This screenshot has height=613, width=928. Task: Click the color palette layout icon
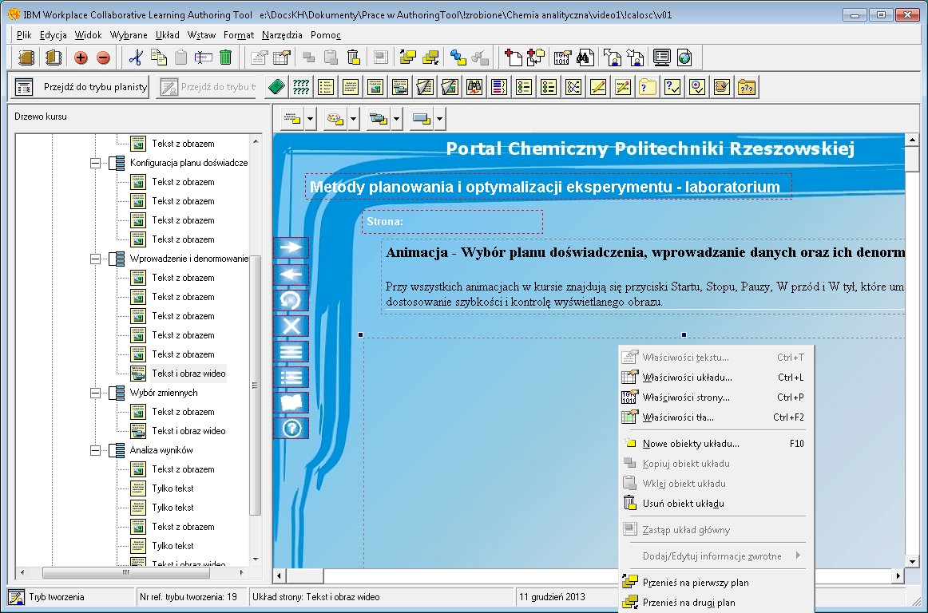(x=335, y=119)
